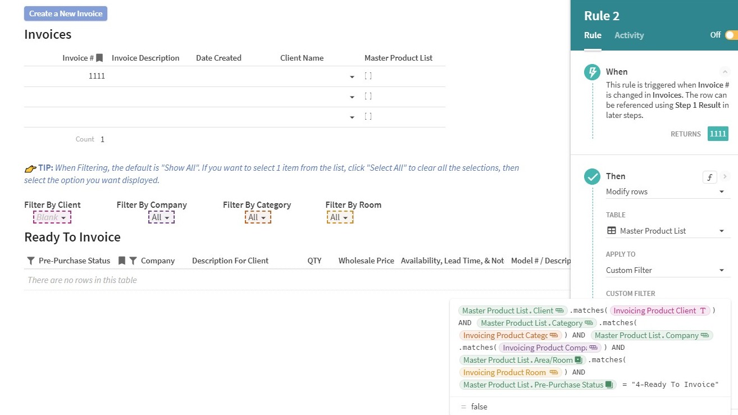Click the Ready To Invoice table title
The image size is (738, 415).
tap(72, 237)
